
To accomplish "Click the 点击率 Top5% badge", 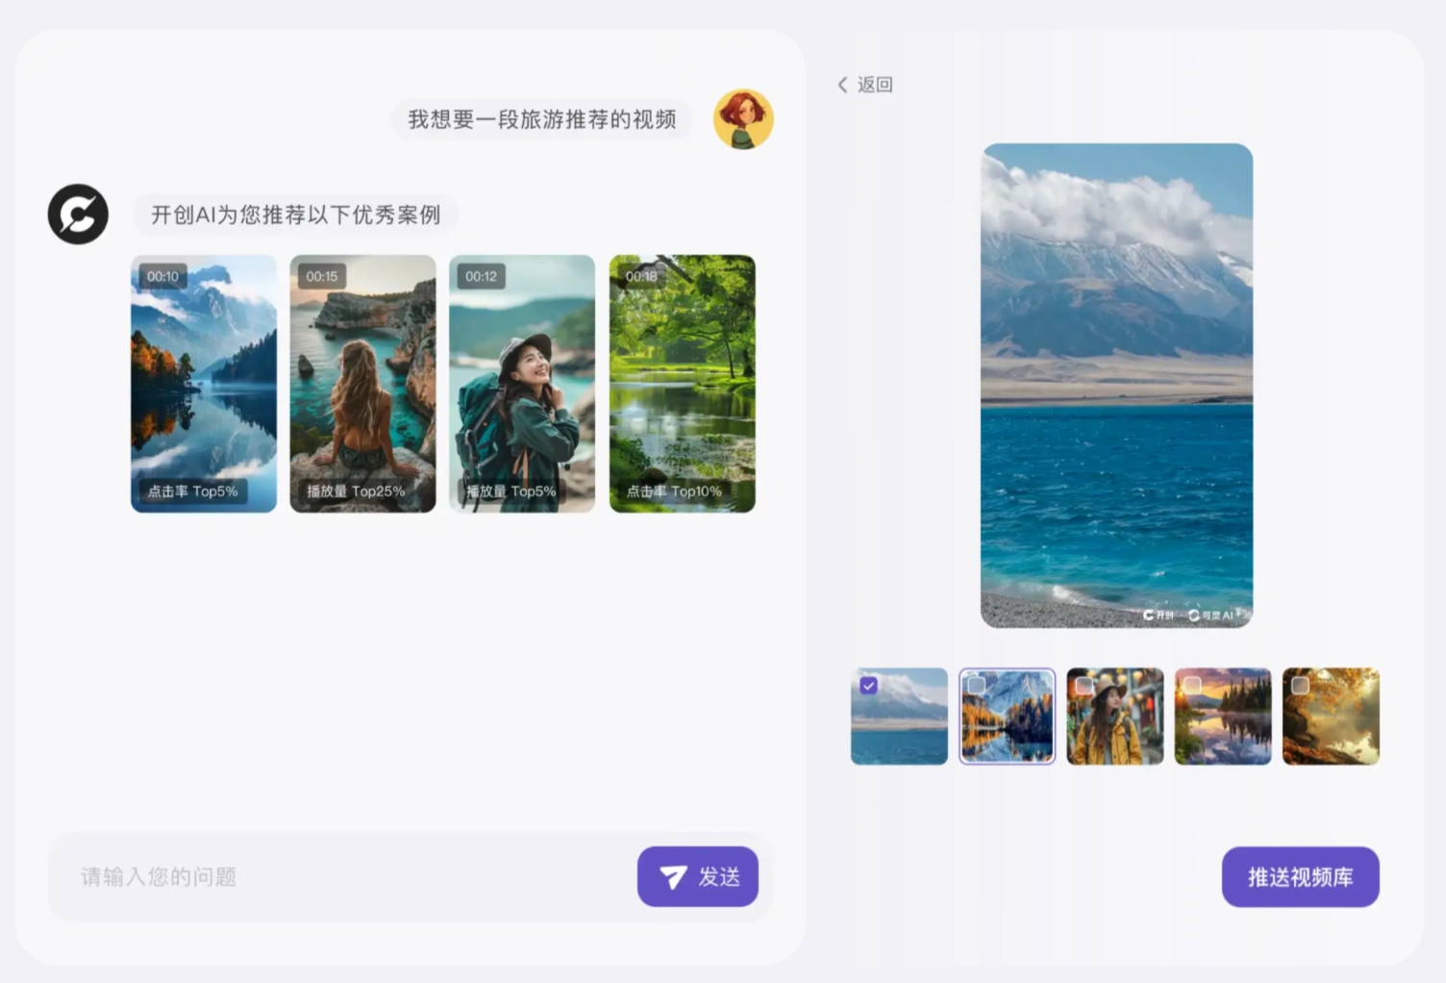I will coord(192,491).
